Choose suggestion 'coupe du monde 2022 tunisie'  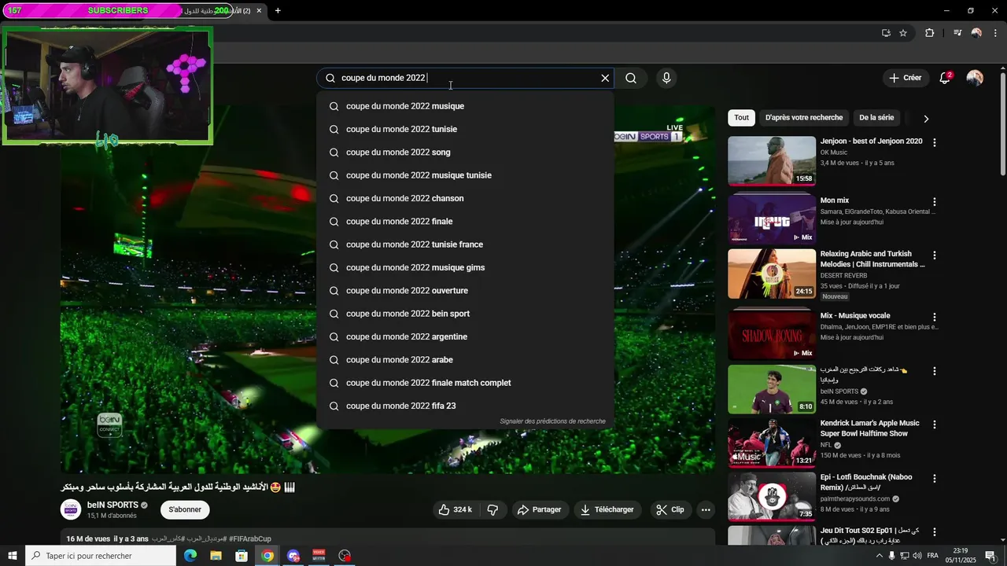[x=465, y=129]
